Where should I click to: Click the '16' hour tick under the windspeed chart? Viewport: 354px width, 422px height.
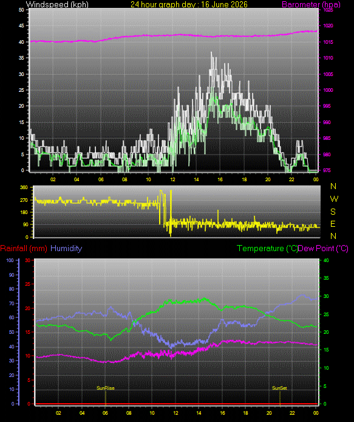pos(220,179)
